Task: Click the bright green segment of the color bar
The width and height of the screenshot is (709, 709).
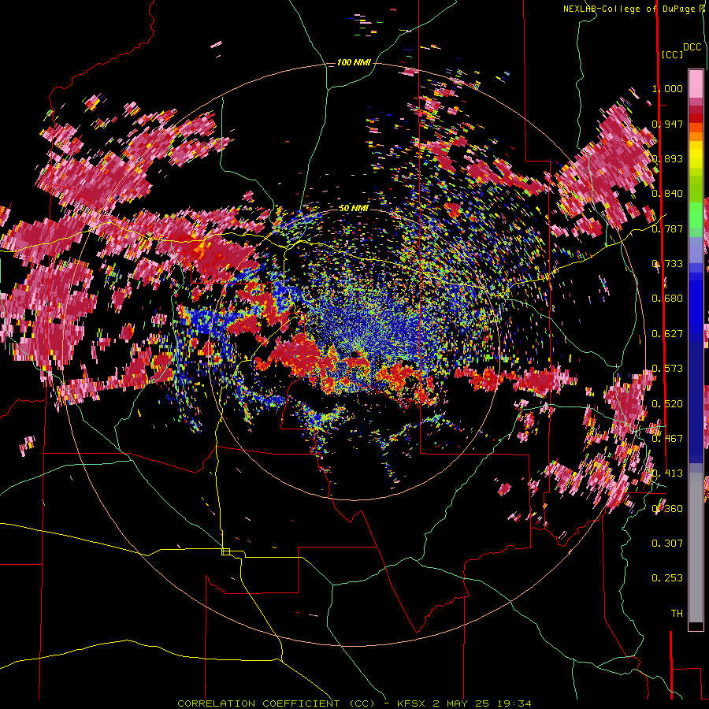Action: pos(696,215)
